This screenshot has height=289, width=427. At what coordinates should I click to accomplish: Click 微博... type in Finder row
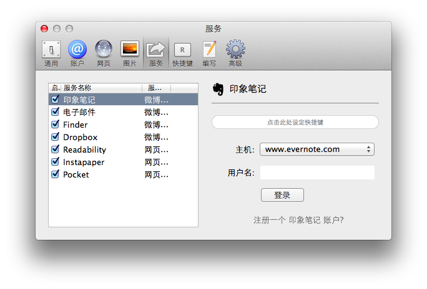pos(156,125)
